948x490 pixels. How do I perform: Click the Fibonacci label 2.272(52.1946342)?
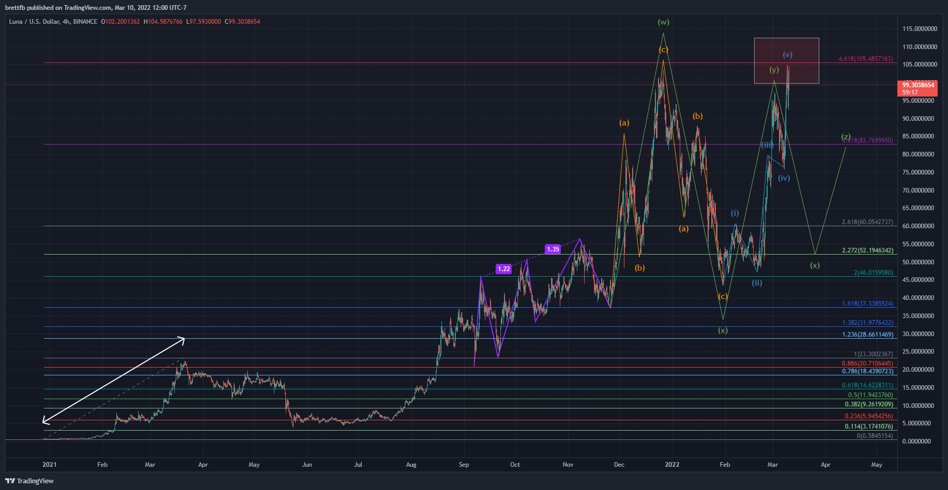867,250
